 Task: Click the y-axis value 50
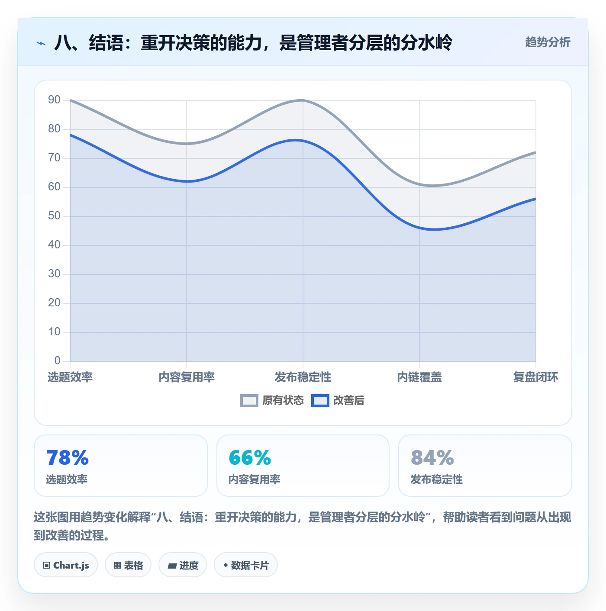point(54,216)
